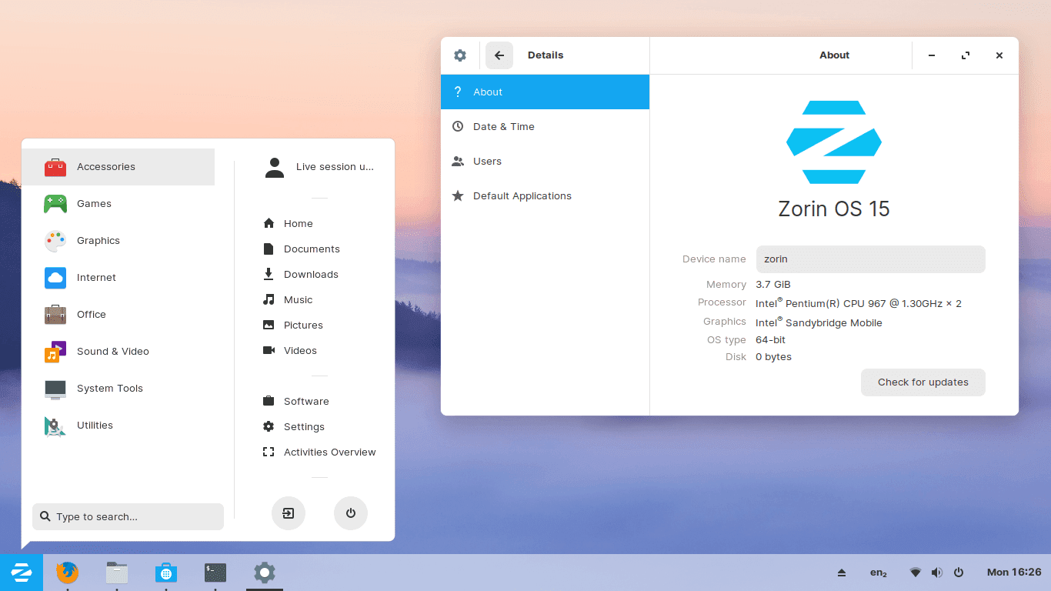The image size is (1051, 591).
Task: Select the Graphics category in the app menu
Action: (98, 240)
